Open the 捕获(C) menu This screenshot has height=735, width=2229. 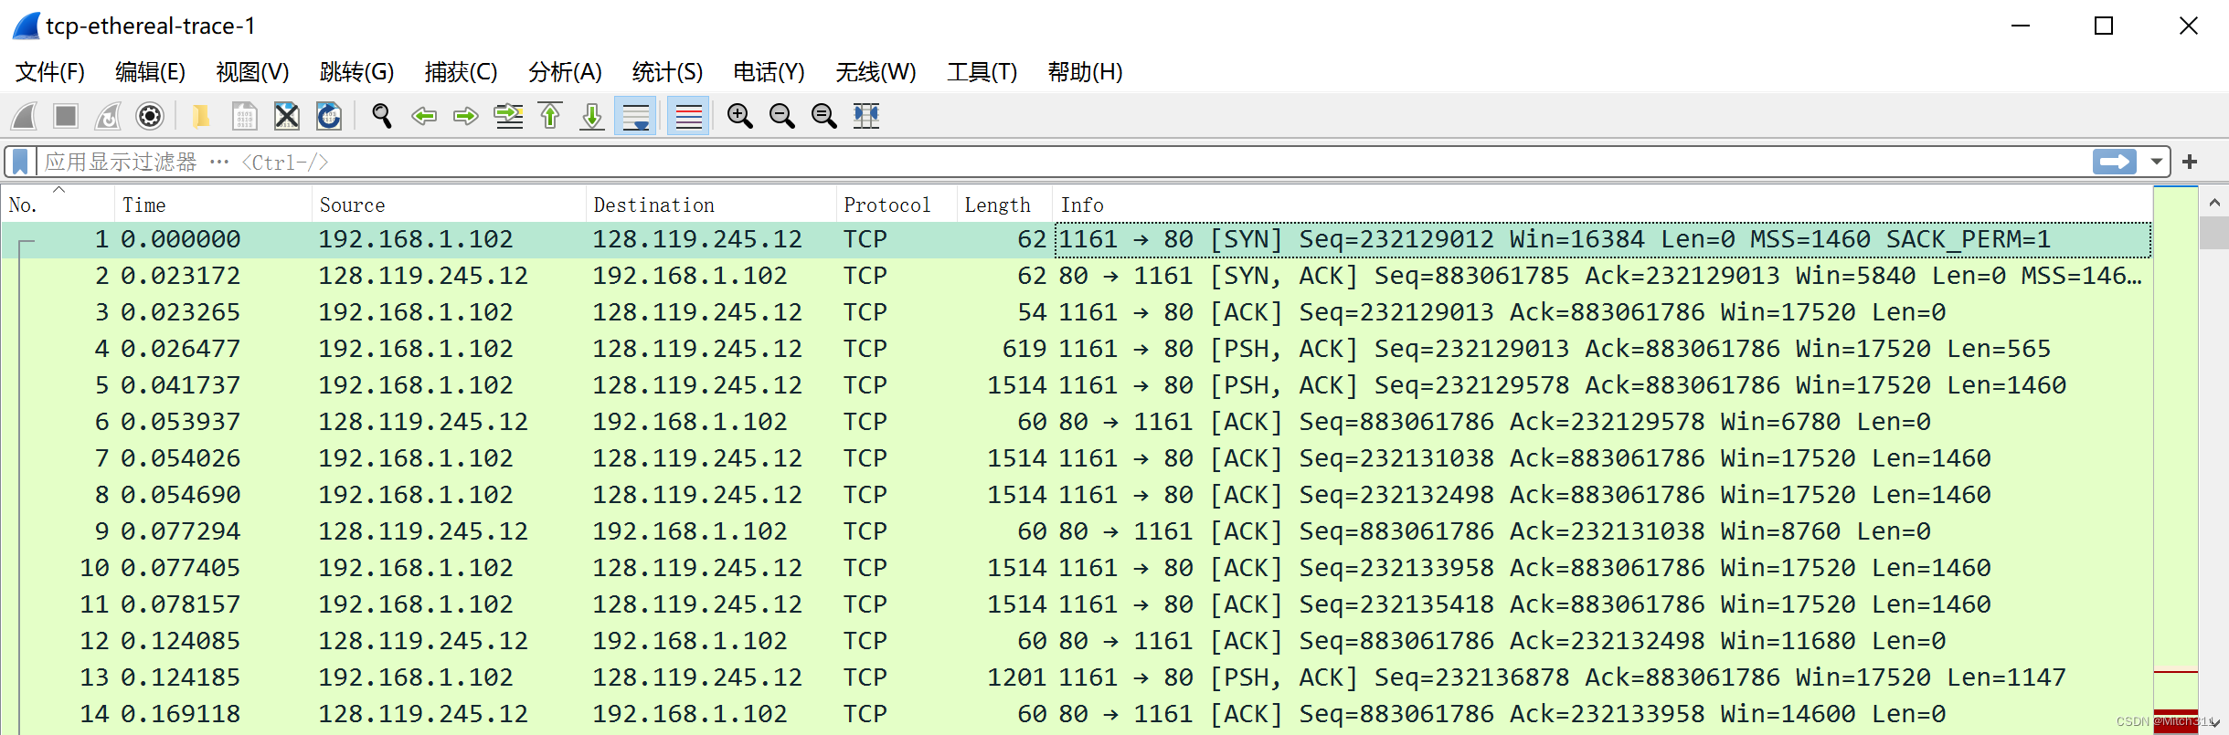[x=462, y=71]
